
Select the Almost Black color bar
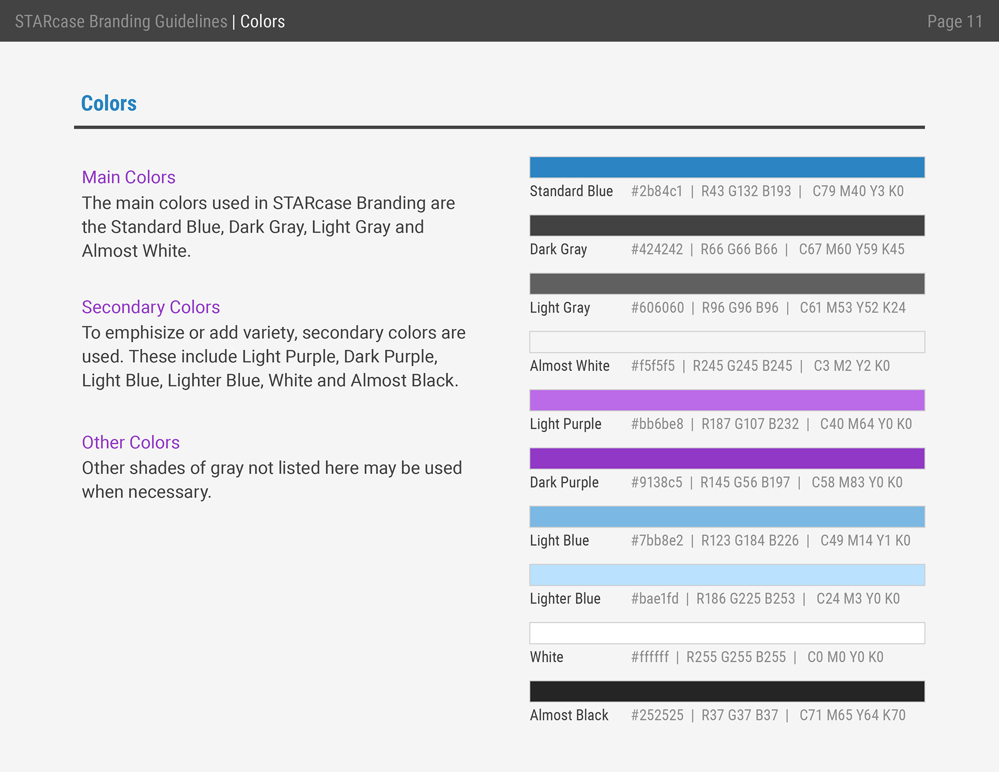pos(727,692)
